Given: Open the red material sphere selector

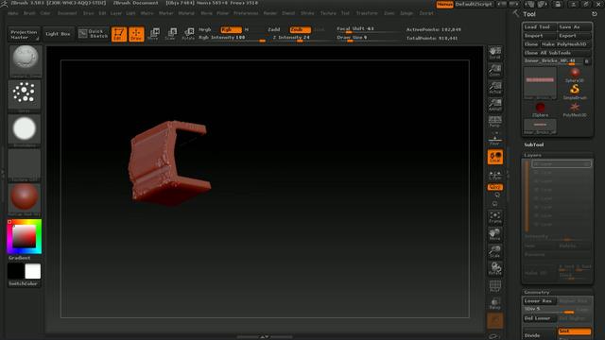Looking at the screenshot, I should pyautogui.click(x=25, y=198).
